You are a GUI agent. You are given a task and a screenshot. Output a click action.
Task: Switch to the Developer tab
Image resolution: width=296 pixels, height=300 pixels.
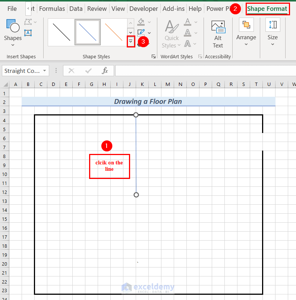point(144,9)
